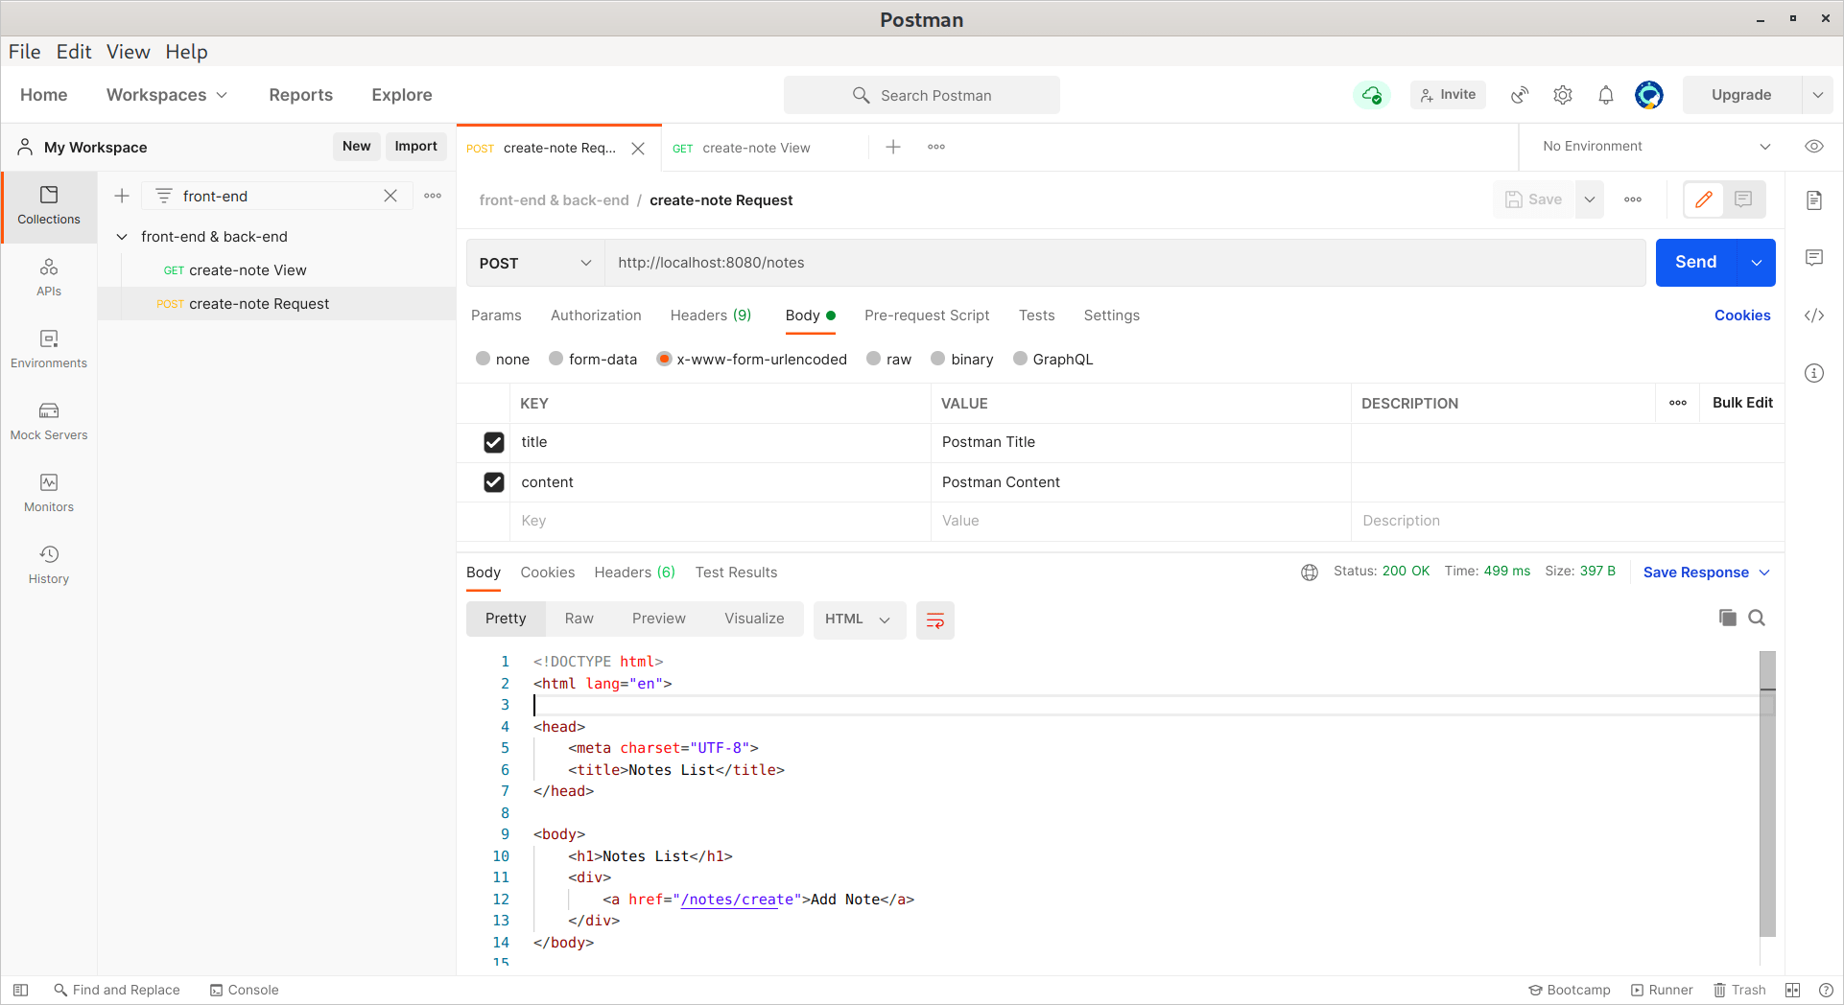
Task: Copy the response body to clipboard
Action: (1728, 618)
